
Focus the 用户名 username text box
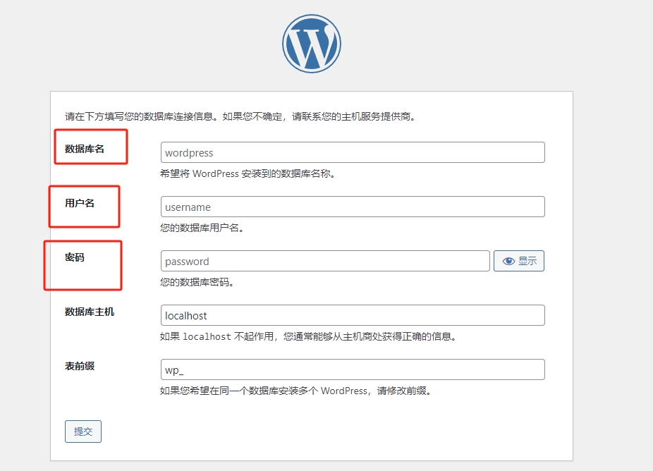point(353,207)
